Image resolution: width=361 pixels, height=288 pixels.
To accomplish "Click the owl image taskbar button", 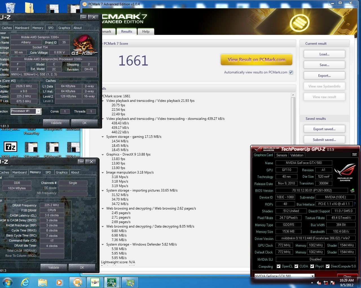I will point(94,282).
